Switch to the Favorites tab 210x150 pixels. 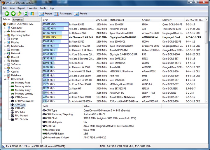[18, 20]
